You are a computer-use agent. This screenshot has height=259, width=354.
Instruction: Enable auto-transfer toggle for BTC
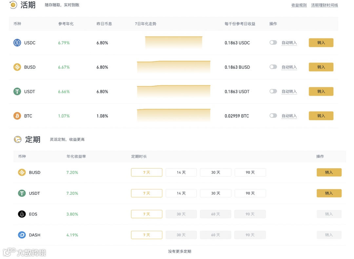click(273, 116)
